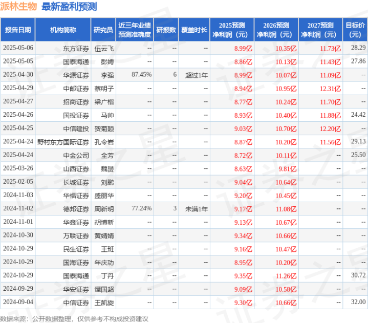Click the 派林生物 title link
The image size is (368, 323).
(18, 6)
